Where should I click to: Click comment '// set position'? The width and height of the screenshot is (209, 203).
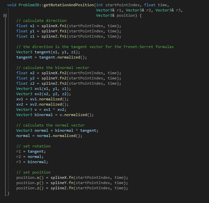point(33,172)
